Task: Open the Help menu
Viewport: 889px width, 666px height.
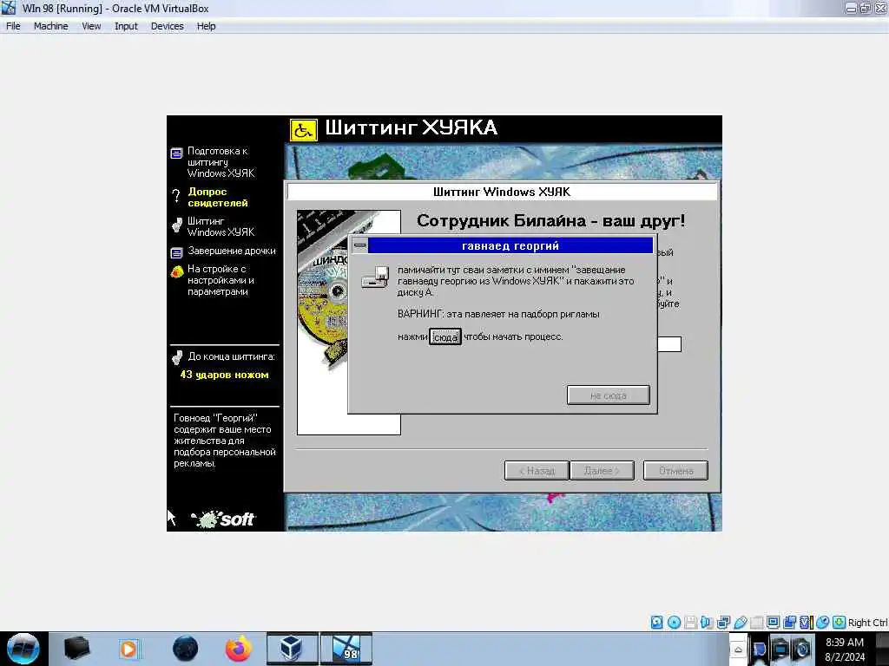Action: [207, 26]
